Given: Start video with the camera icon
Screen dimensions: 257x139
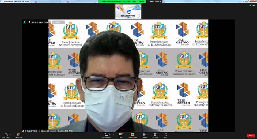Looking at the screenshot, I should pyautogui.click(x=18, y=134).
